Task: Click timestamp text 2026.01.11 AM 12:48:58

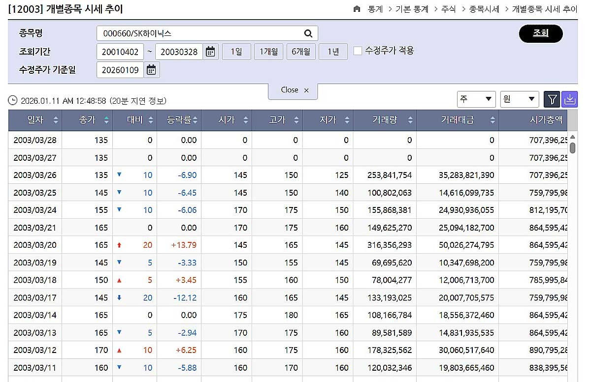Action: point(64,101)
